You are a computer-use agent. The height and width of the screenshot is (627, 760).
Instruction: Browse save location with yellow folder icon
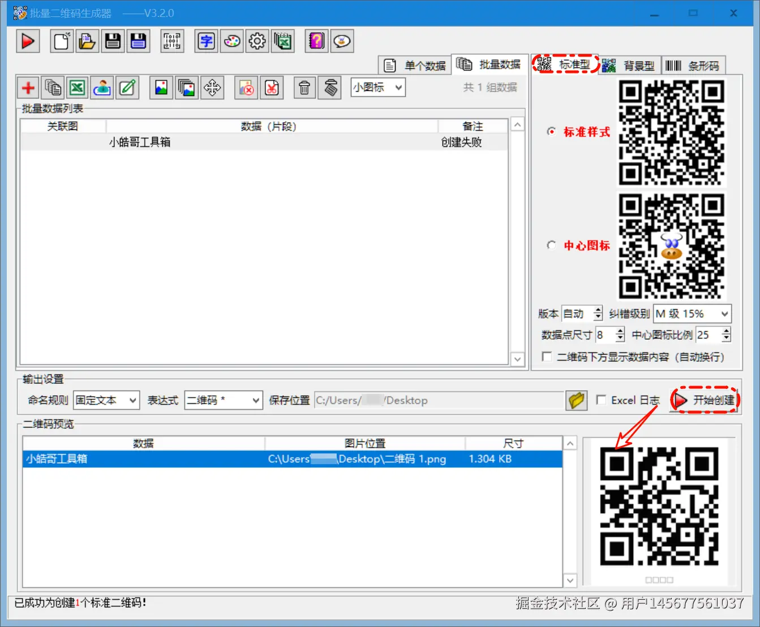[x=576, y=400]
